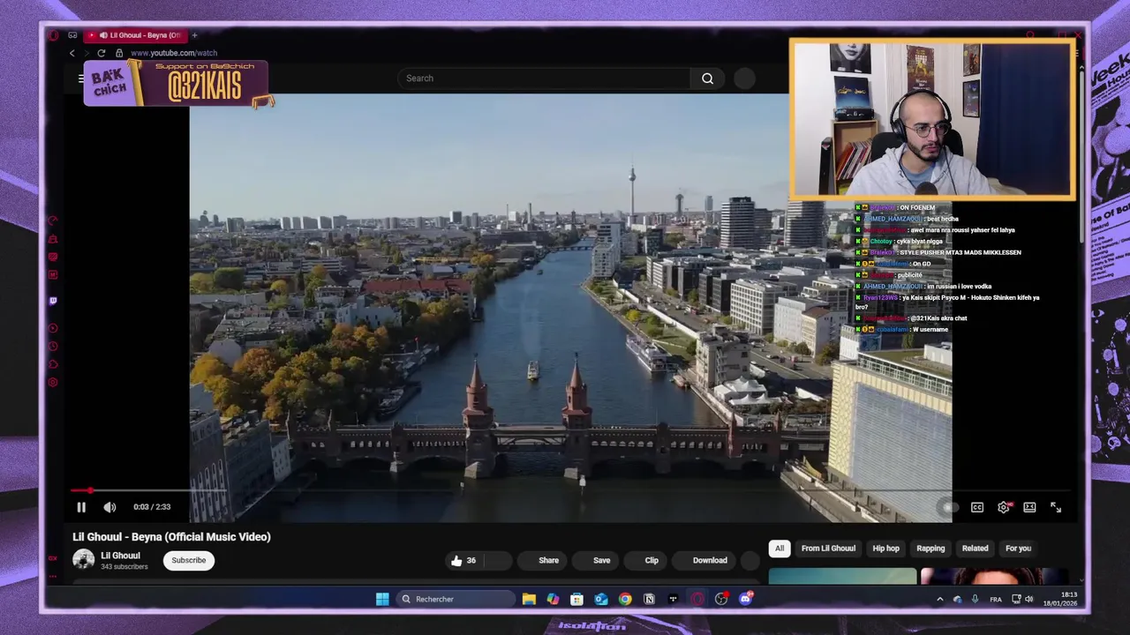
Task: Go back in the browser
Action: (x=72, y=53)
